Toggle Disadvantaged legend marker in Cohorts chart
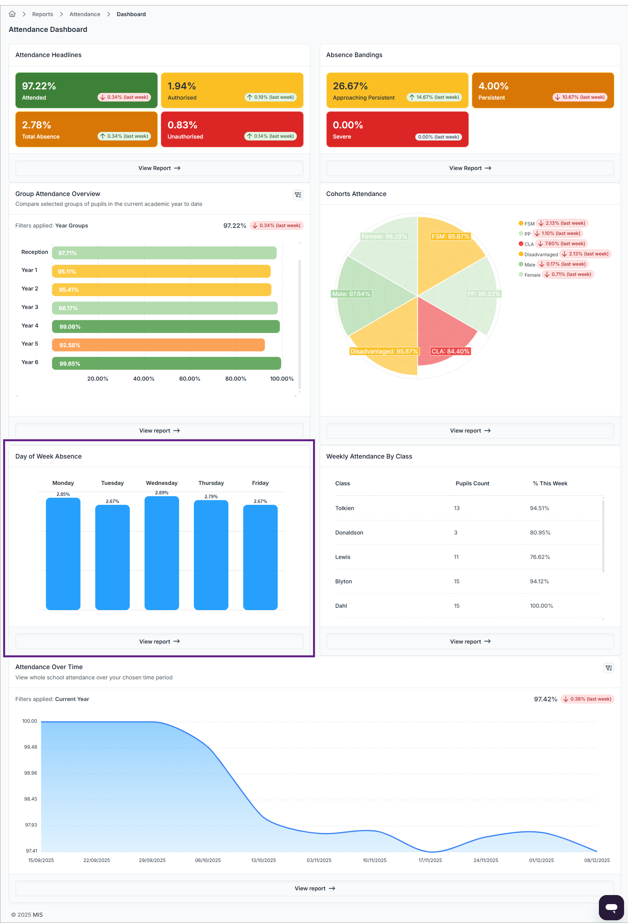Screen dimensions: 628x923 point(521,254)
